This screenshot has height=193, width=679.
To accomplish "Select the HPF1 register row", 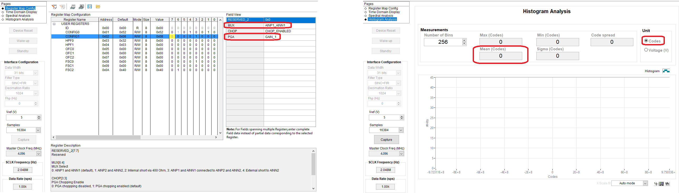I will pos(134,45).
